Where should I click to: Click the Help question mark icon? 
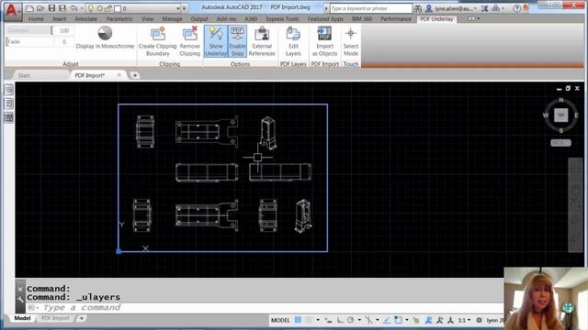(516, 8)
